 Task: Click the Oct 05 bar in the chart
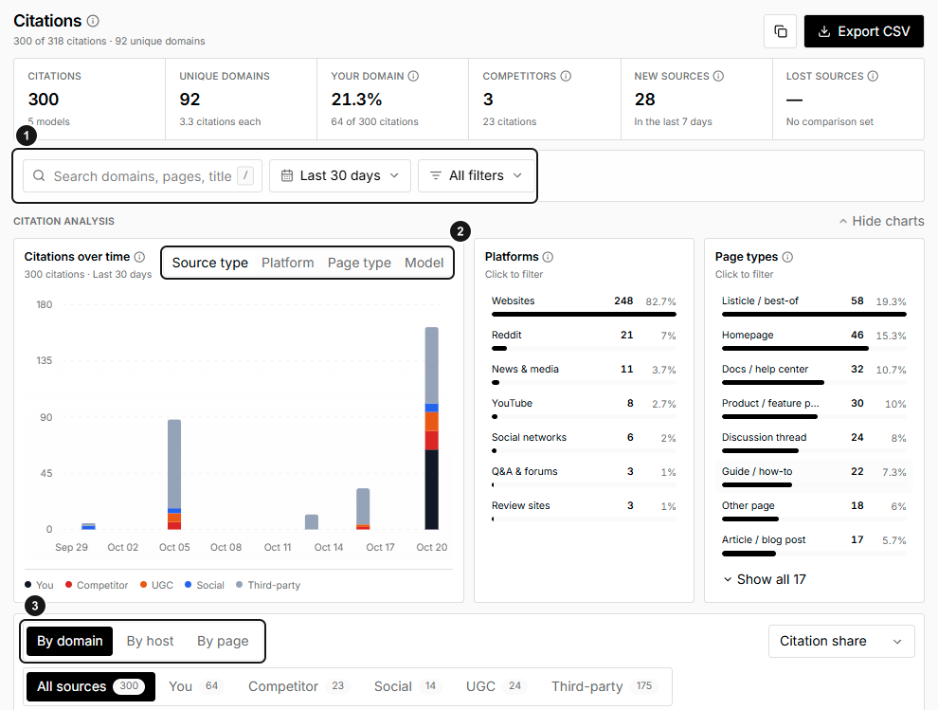(x=174, y=474)
